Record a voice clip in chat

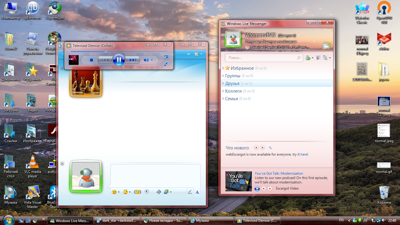[x=147, y=192]
